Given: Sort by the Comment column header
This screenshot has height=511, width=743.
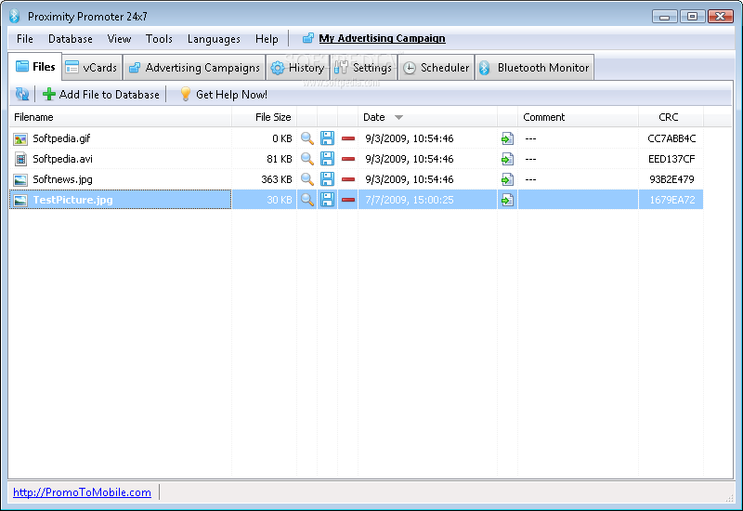Looking at the screenshot, I should (x=578, y=117).
